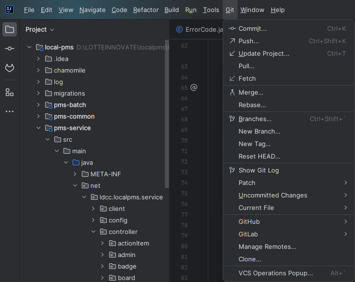The height and width of the screenshot is (282, 355).
Task: Expand the config package
Action: tap(93, 220)
